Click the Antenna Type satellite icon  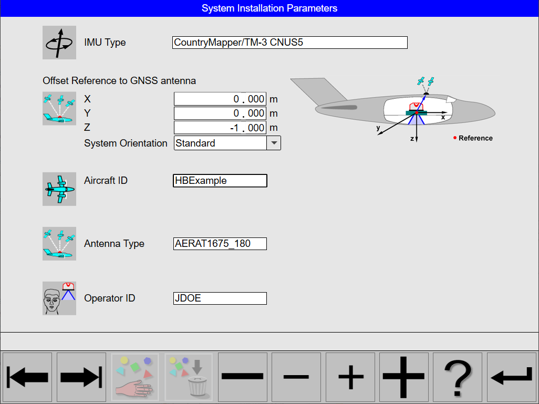(x=59, y=243)
